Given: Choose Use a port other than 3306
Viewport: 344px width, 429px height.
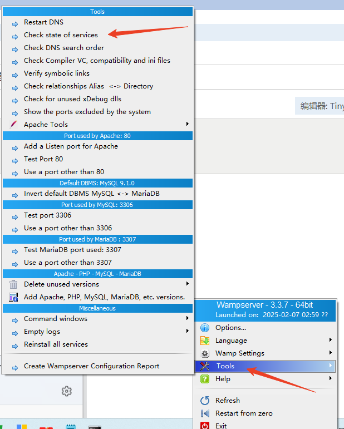Looking at the screenshot, I should tap(98, 228).
